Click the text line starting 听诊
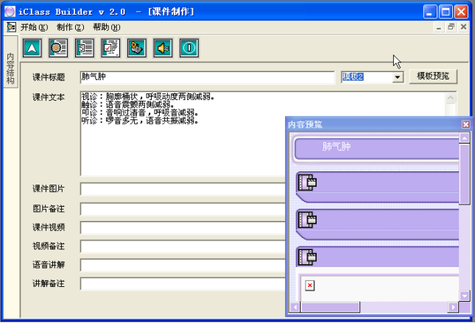Screen dimensions: 475x323 click(140, 121)
